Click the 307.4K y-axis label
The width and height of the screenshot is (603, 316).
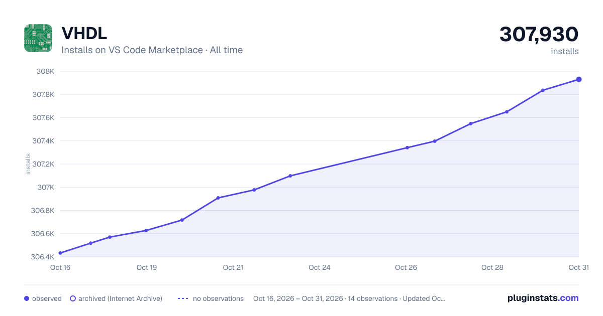click(x=43, y=141)
